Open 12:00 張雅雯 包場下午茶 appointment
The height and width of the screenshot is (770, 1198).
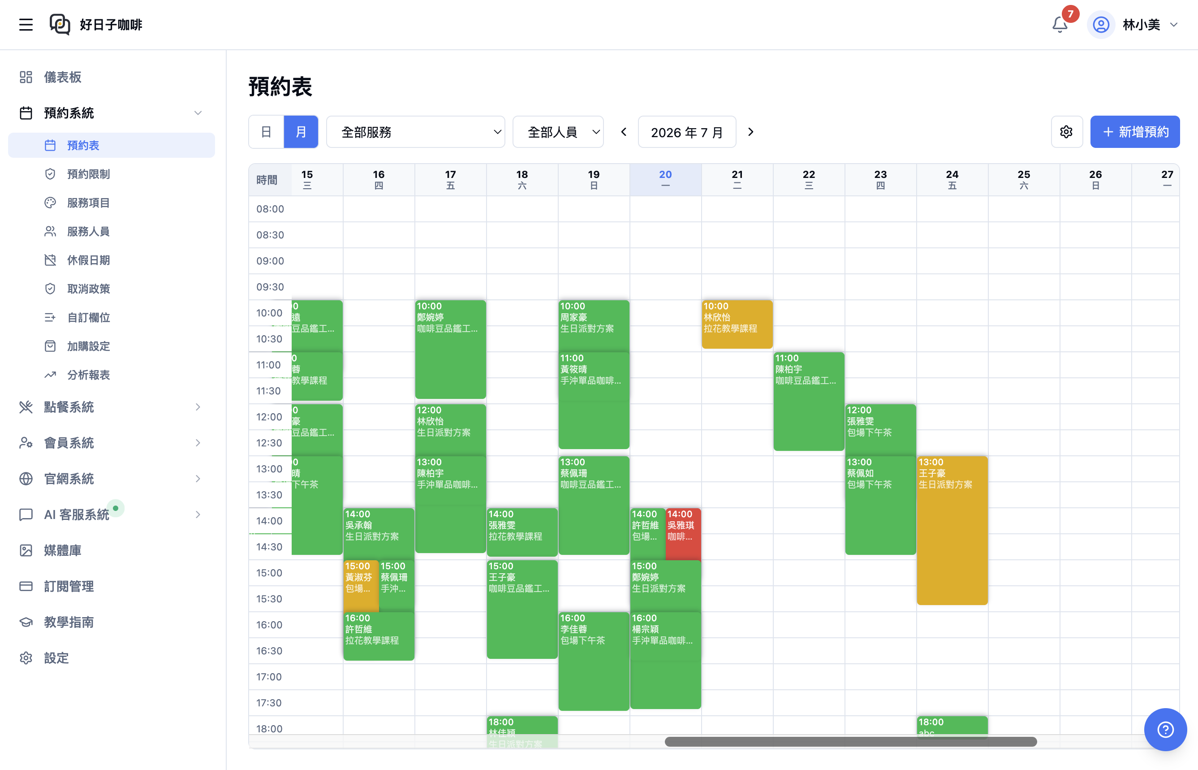pyautogui.click(x=881, y=429)
